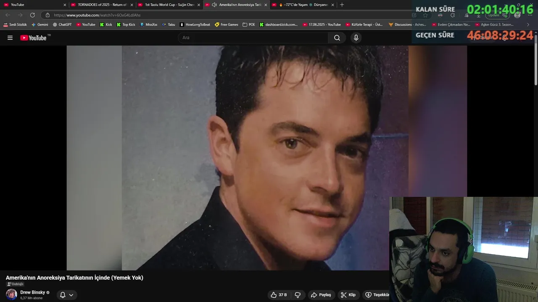
Task: Open the dashboard.kick.com bookmark
Action: point(278,25)
